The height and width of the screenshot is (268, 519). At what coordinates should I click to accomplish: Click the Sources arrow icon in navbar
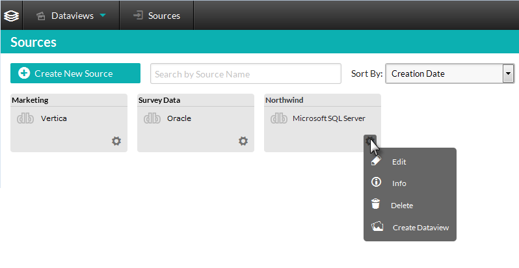pos(138,15)
